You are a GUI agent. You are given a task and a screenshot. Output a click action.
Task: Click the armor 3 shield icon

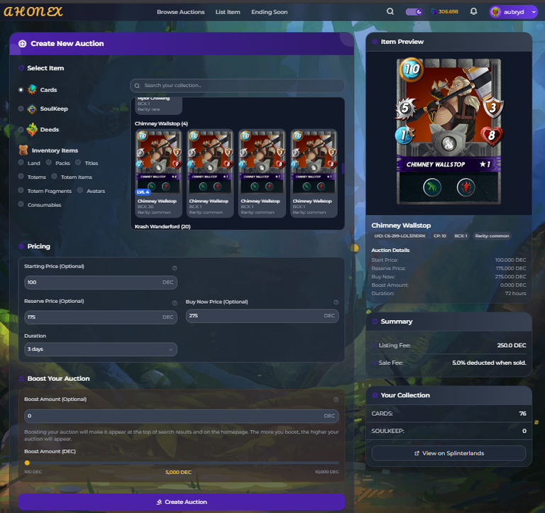(492, 107)
